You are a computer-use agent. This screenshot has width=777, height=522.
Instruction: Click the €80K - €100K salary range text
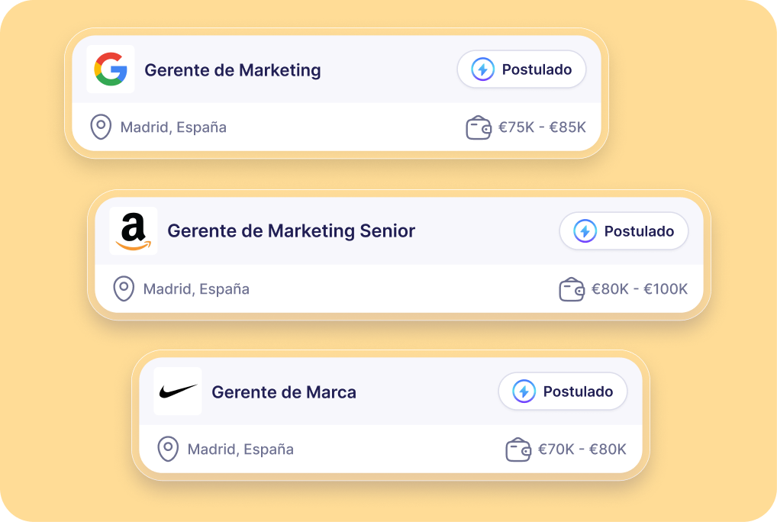[640, 289]
